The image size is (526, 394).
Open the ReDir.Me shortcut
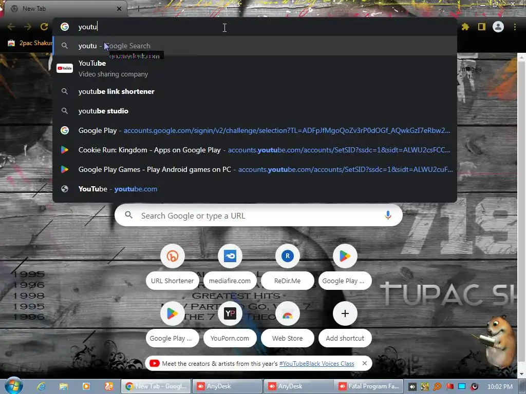[288, 266]
